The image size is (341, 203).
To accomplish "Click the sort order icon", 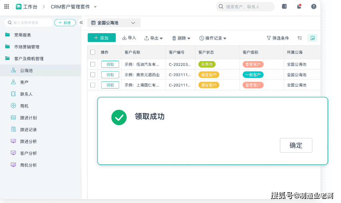I will (x=300, y=38).
